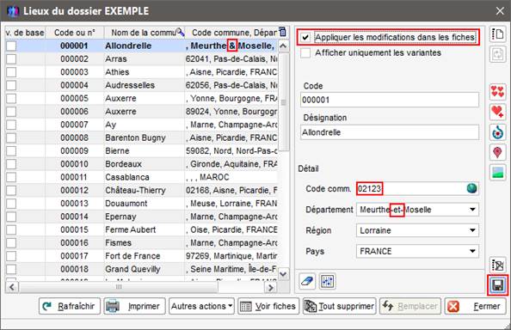Click the green globe in Code comm. field
511x330 pixels.
(x=471, y=188)
